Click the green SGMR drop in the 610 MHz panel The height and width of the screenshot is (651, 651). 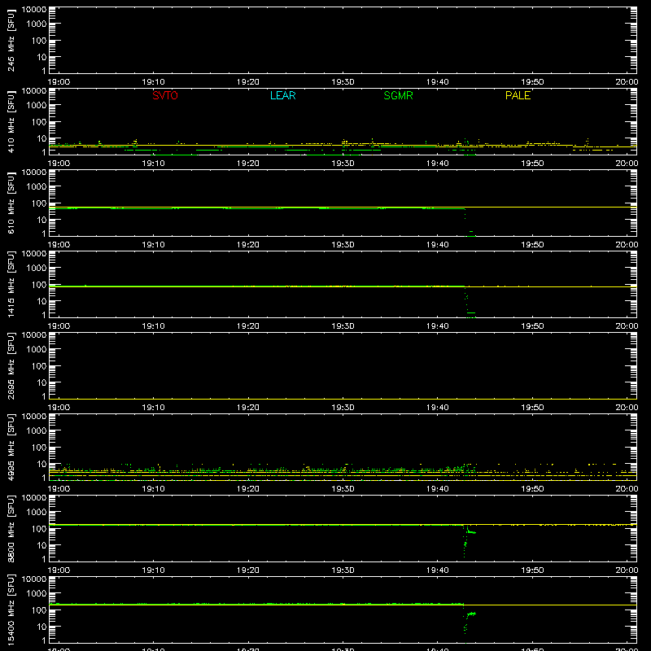pos(470,222)
